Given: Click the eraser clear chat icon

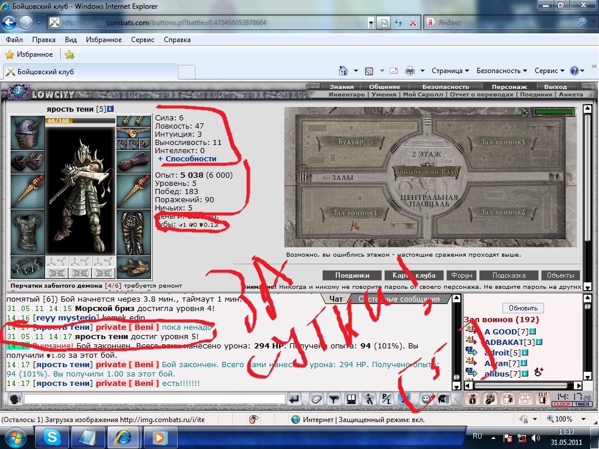Looking at the screenshot, I should (x=316, y=399).
